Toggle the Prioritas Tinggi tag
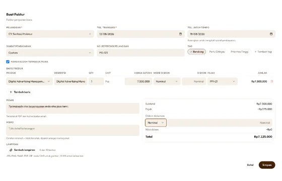The width and height of the screenshot is (282, 181). point(240,52)
